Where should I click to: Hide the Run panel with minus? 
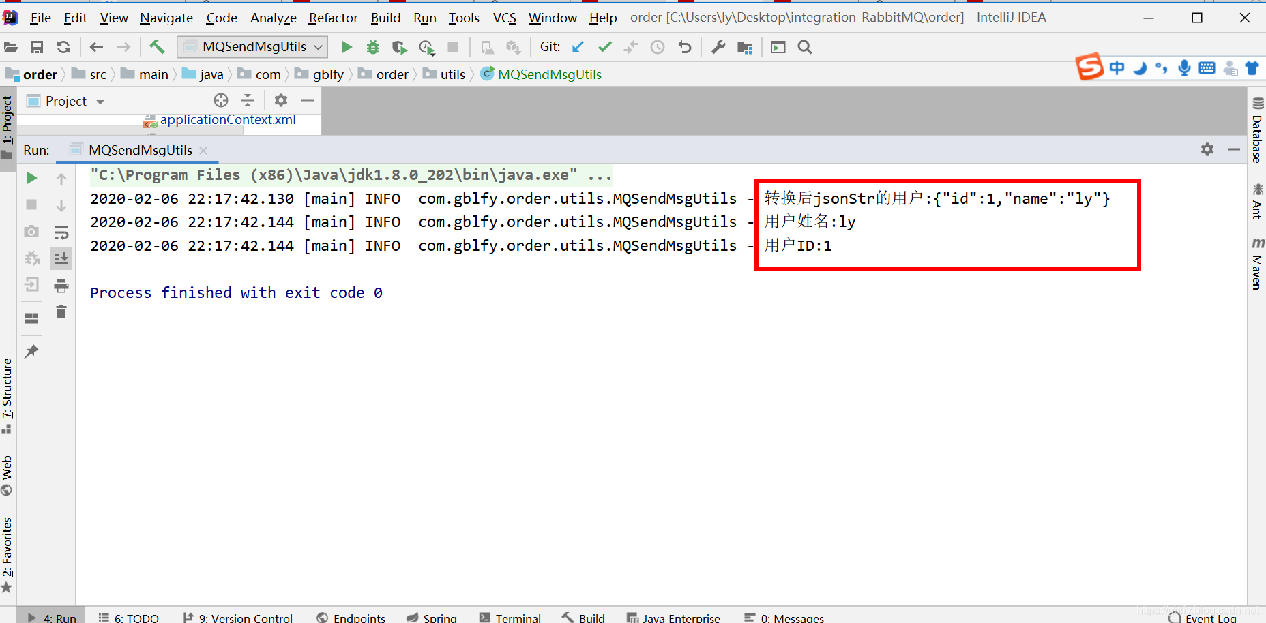click(x=1234, y=149)
